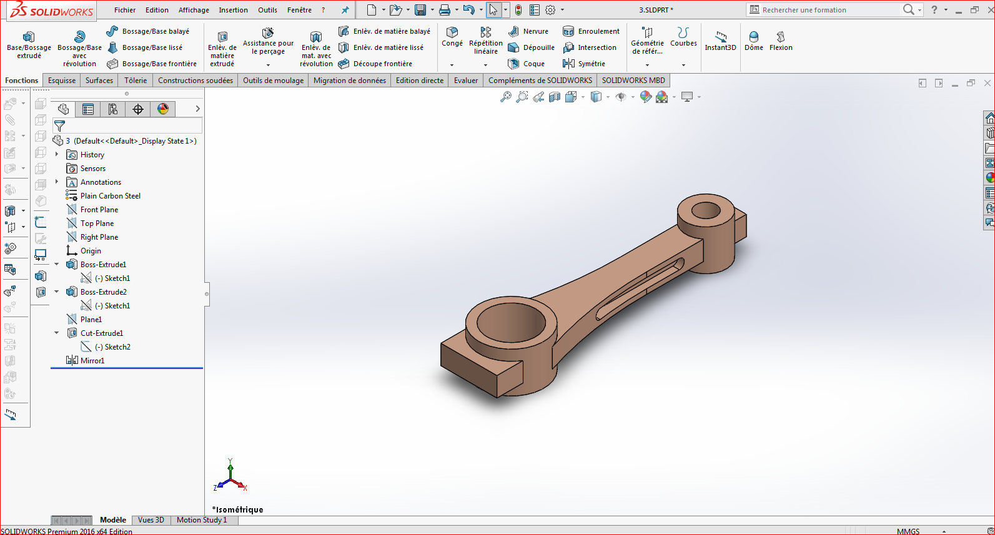Open the edit appearance color sphere
This screenshot has height=535, width=995.
(x=646, y=97)
